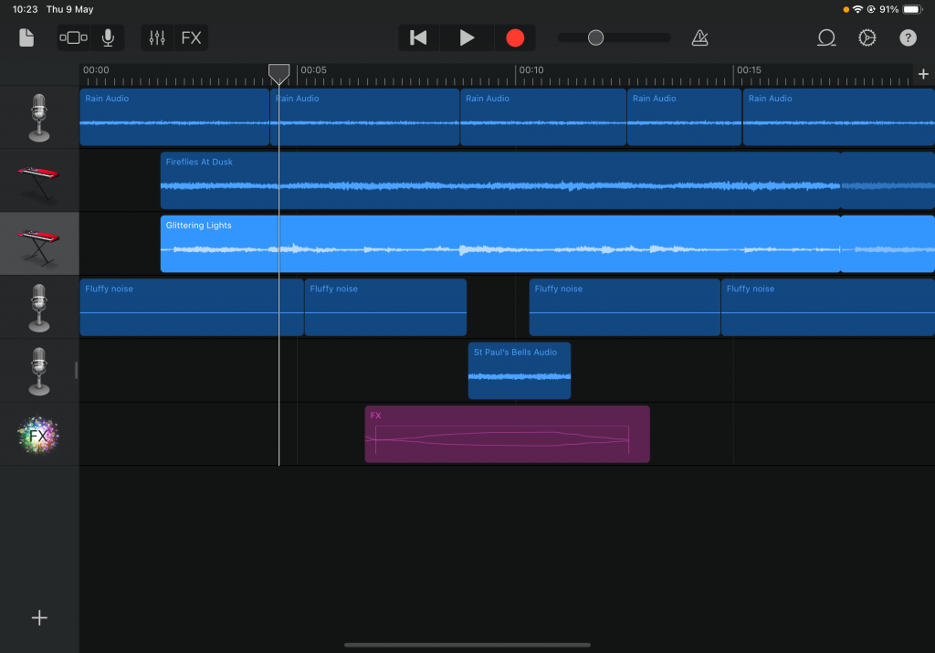935x653 pixels.
Task: Tap the playhead marker on the ruler
Action: (279, 74)
